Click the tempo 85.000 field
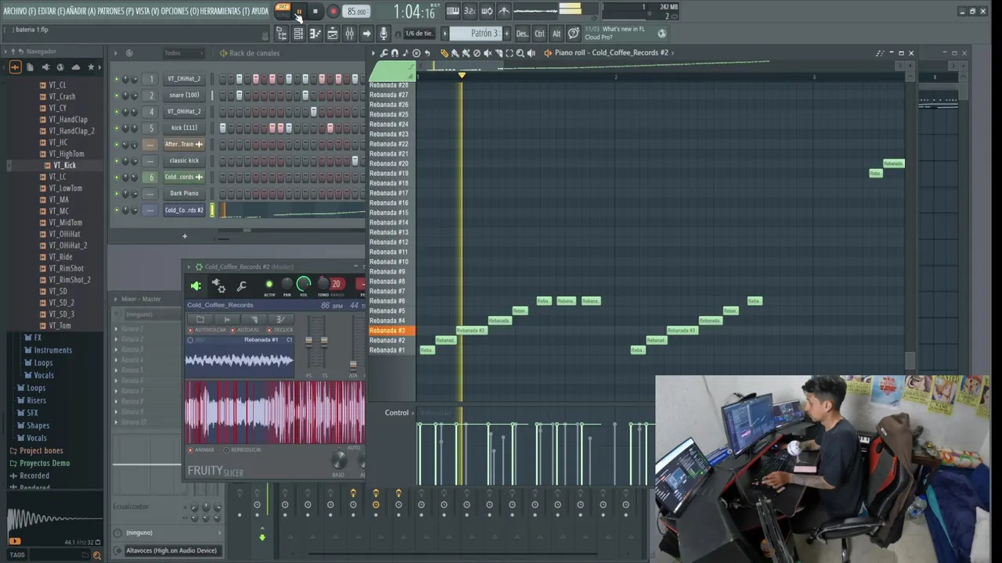The image size is (1002, 563). coord(357,12)
